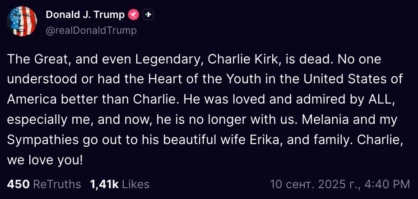Click the ReTruths label
Screen dimensions: 418x199
point(57,185)
